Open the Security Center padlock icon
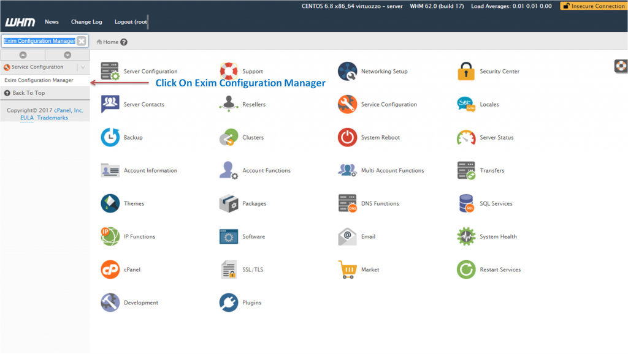The image size is (628, 354). coord(466,71)
